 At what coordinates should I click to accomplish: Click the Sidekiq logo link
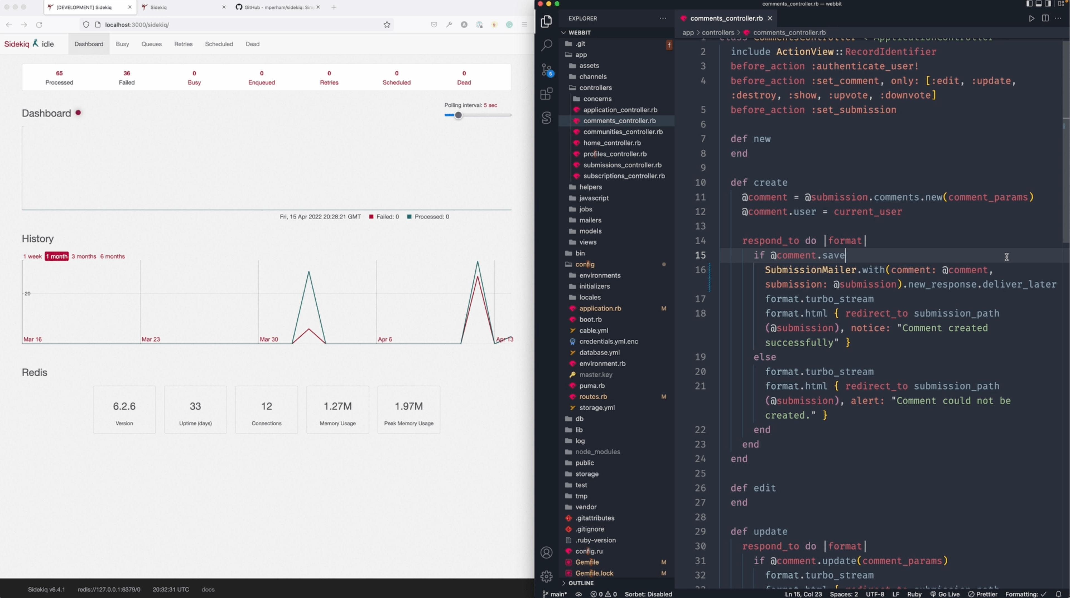coord(17,44)
